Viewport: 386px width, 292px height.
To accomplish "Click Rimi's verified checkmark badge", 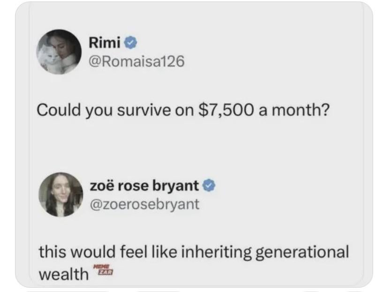I will tap(131, 43).
